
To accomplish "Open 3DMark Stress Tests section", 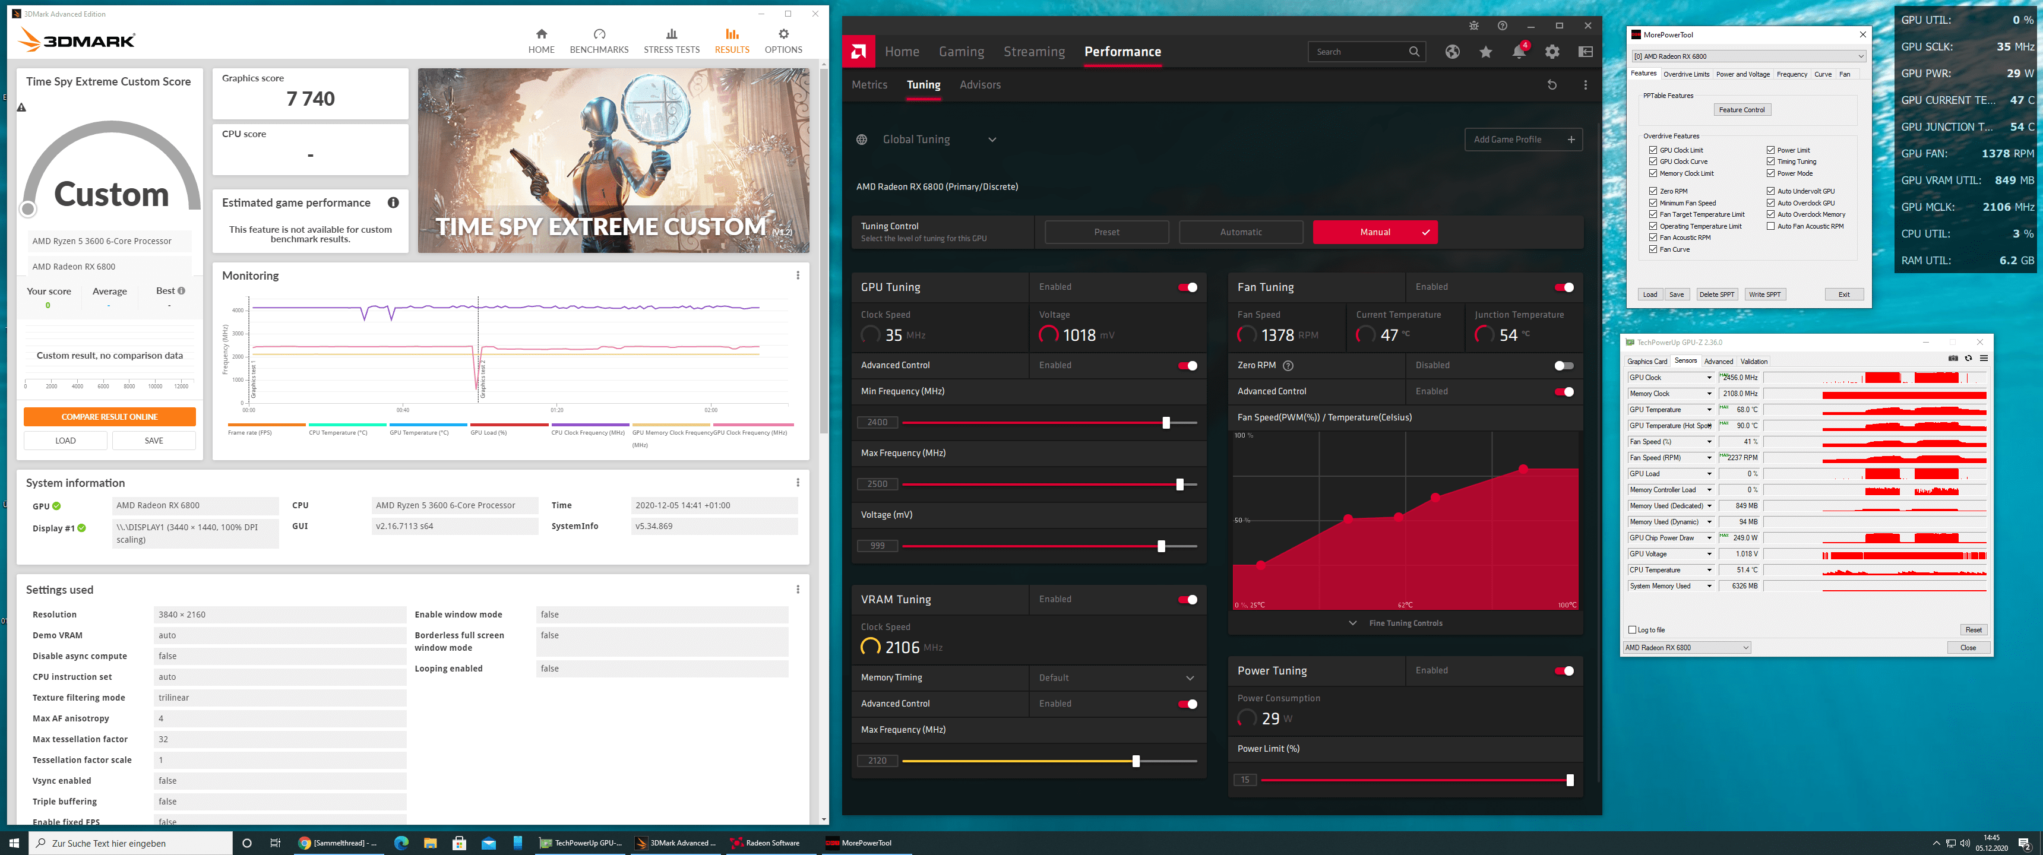I will point(671,41).
